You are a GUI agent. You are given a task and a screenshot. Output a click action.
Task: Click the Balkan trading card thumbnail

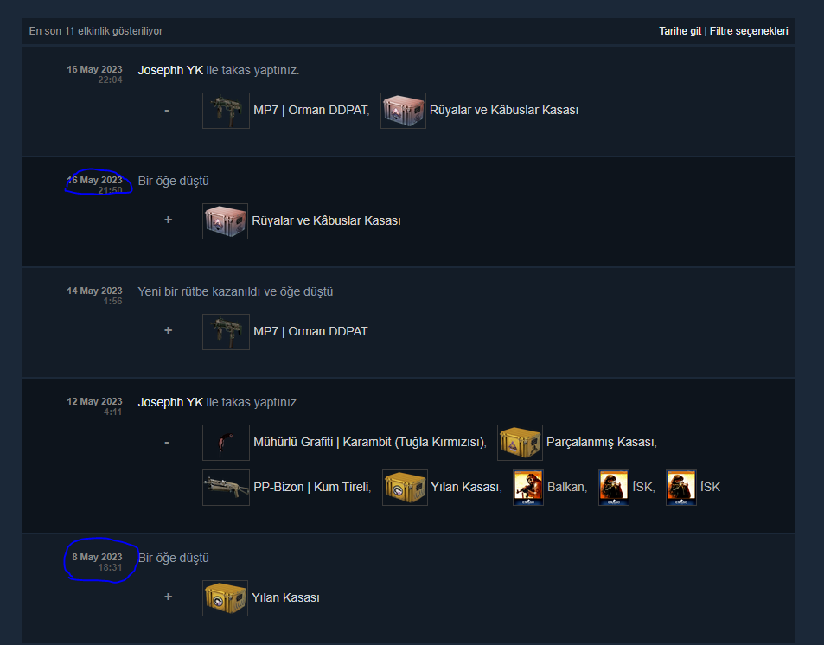[x=528, y=488]
